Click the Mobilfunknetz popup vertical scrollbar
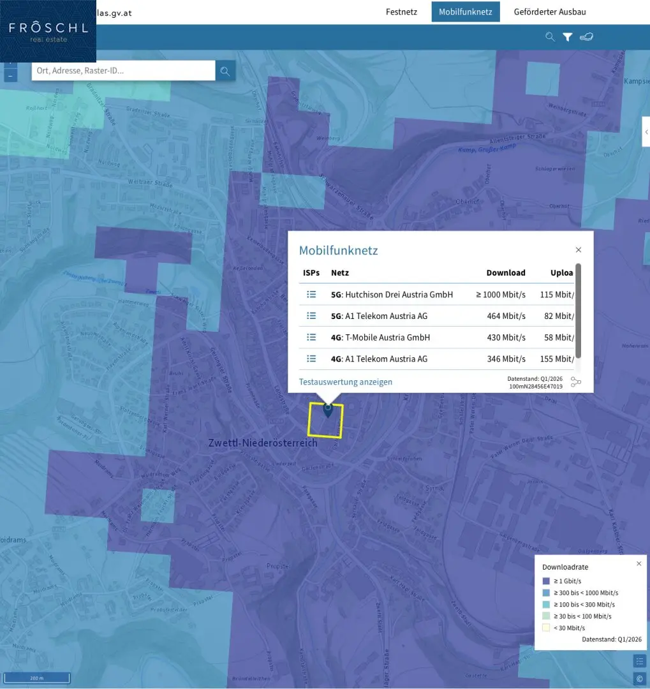Viewport: 650px width, 689px height. pos(579,311)
